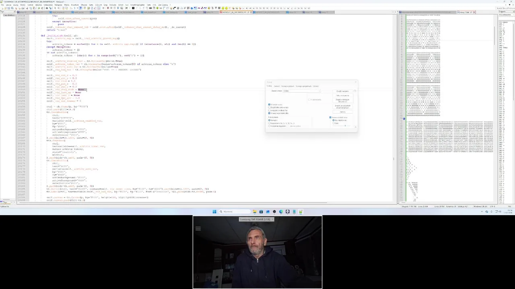Screen dimensions: 515x289
Task: Switch to the 'Oznacz' dialog tab
Action: [316, 86]
